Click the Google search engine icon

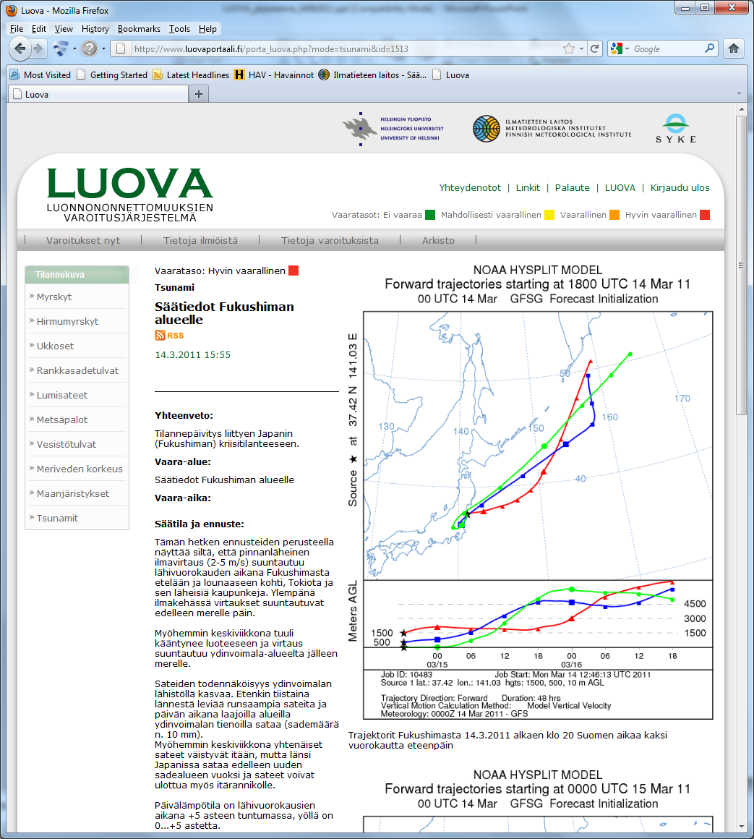tap(617, 48)
